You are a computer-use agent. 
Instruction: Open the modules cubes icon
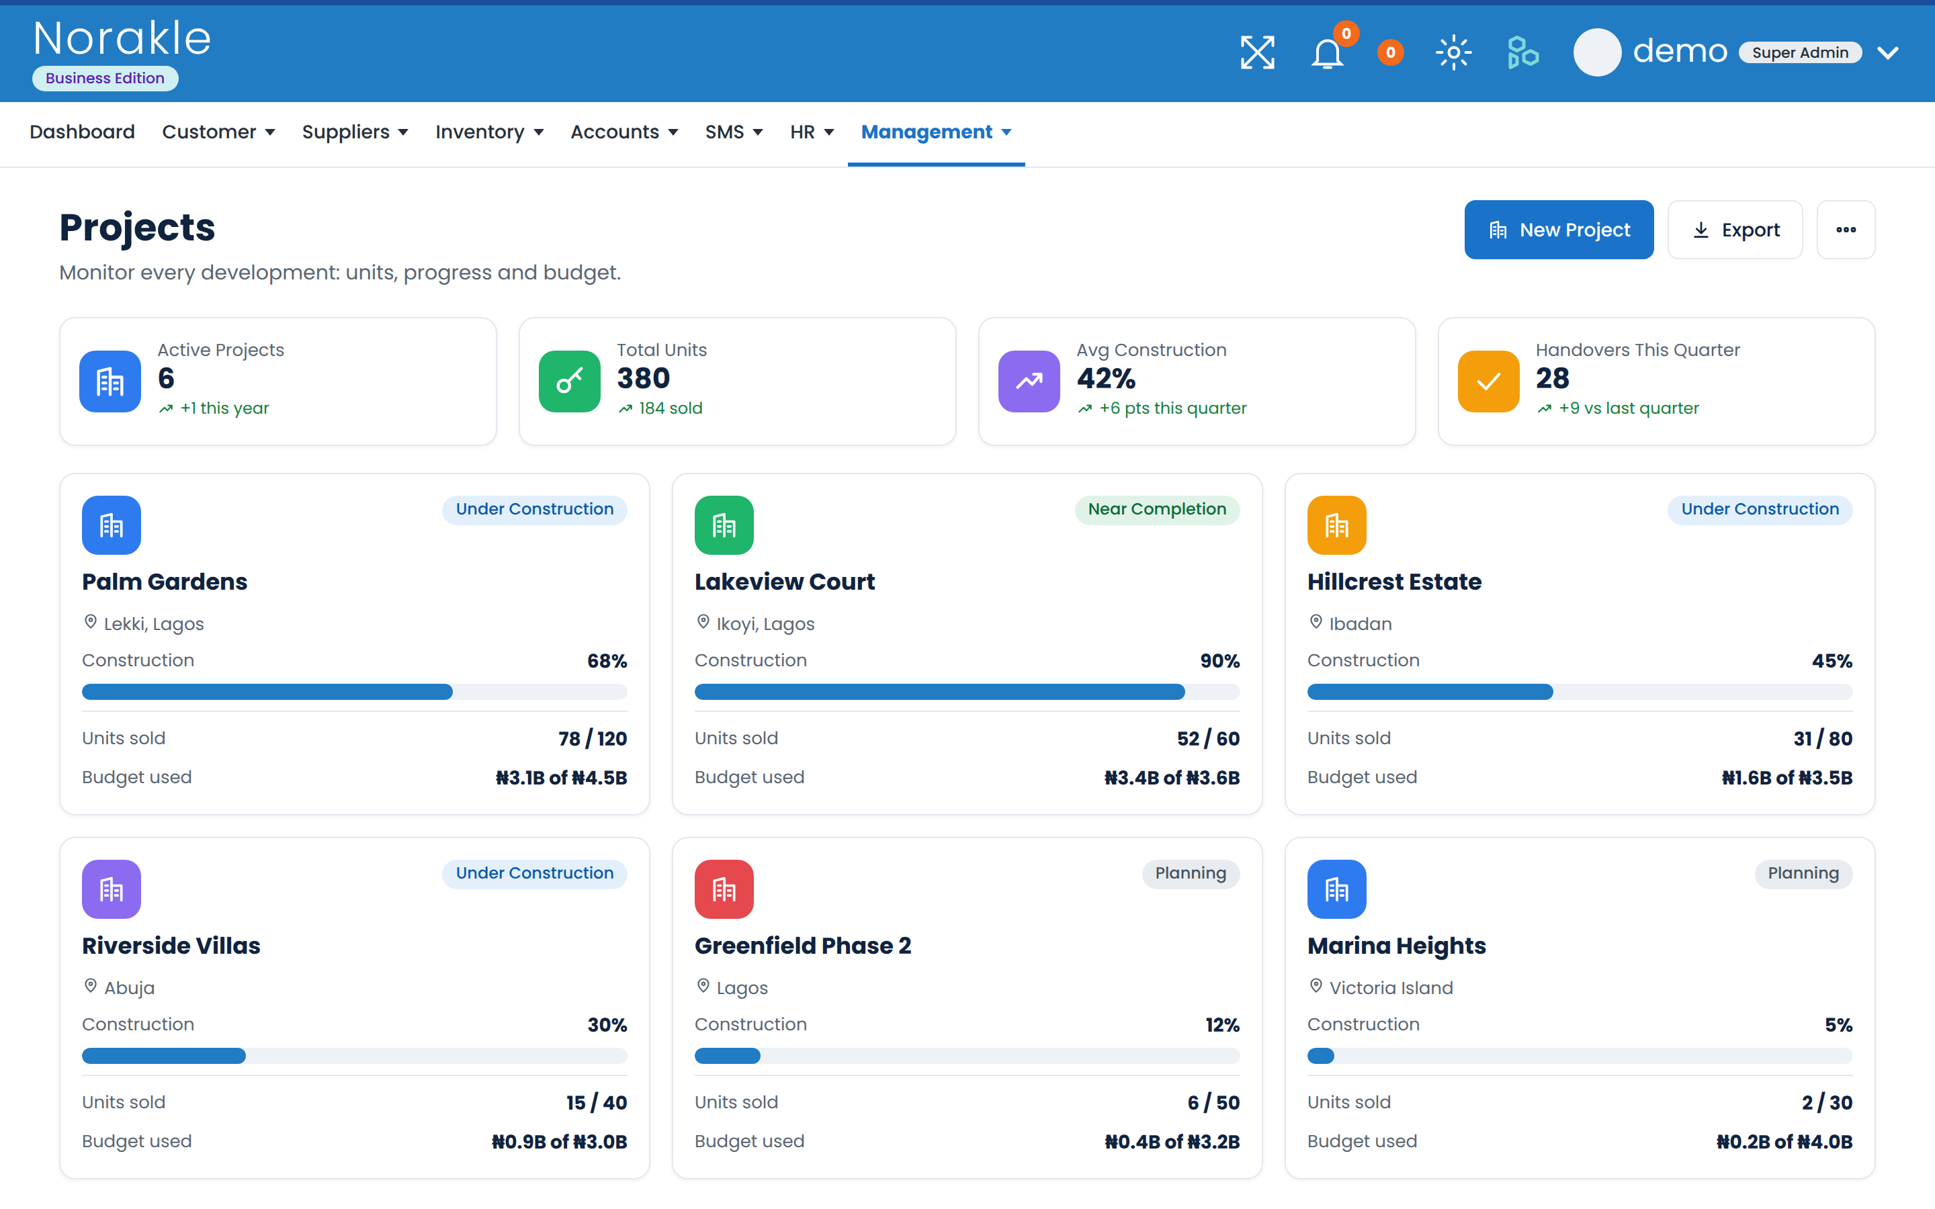(x=1522, y=53)
